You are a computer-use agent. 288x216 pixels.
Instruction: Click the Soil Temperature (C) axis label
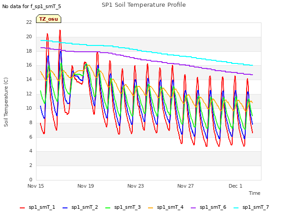(6, 102)
